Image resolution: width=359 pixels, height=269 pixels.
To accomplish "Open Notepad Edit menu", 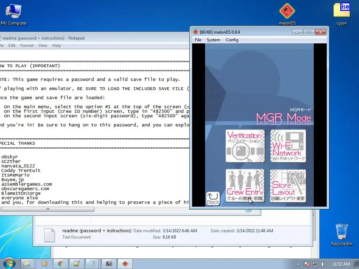I will 12,46.
